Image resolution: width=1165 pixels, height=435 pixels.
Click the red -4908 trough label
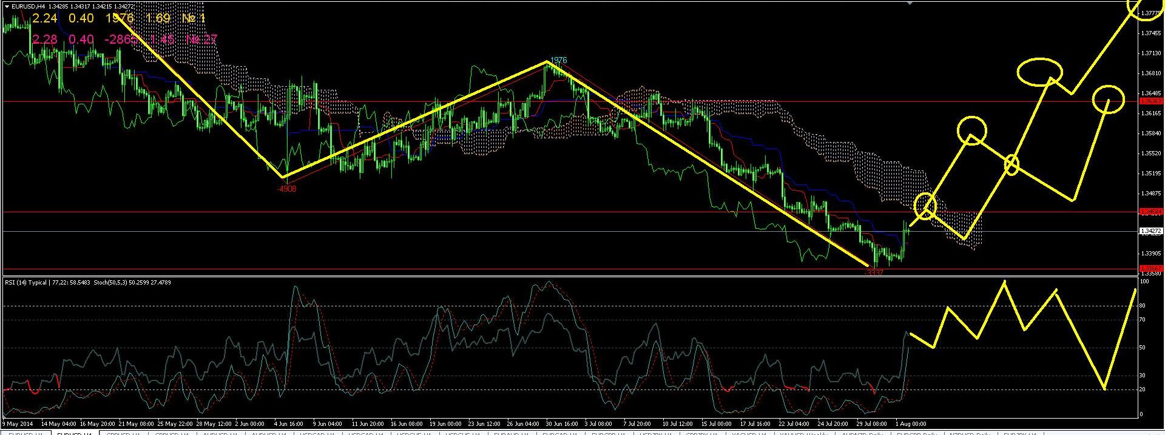click(x=286, y=189)
